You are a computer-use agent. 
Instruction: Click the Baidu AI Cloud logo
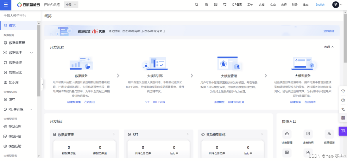coord(29,5)
